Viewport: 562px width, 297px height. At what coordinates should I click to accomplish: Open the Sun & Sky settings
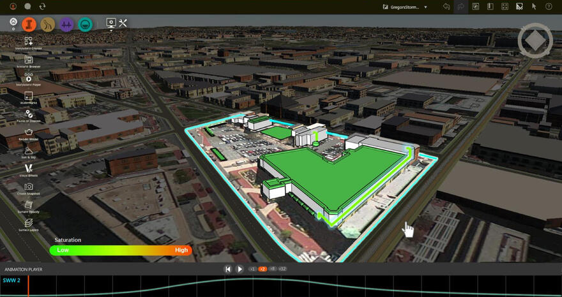coord(29,149)
